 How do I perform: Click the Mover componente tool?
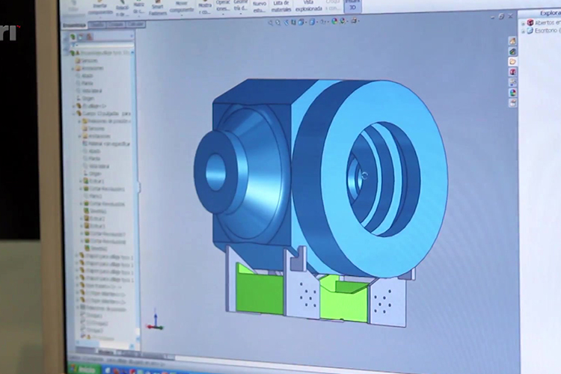182,7
